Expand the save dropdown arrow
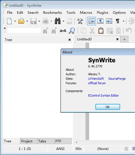 point(39,21)
